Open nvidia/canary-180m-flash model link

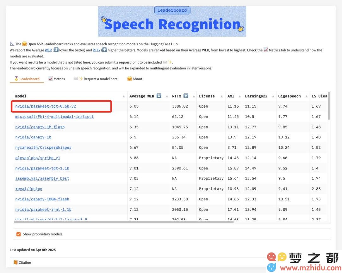[x=42, y=199]
